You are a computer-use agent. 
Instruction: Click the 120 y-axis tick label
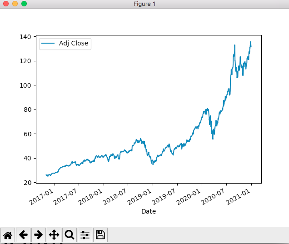pyautogui.click(x=25, y=61)
